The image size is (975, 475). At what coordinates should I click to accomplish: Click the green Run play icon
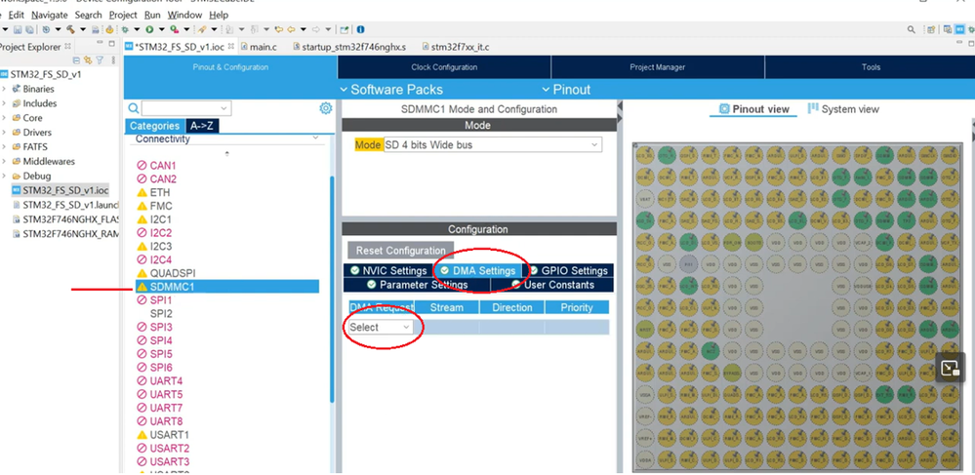pos(149,29)
